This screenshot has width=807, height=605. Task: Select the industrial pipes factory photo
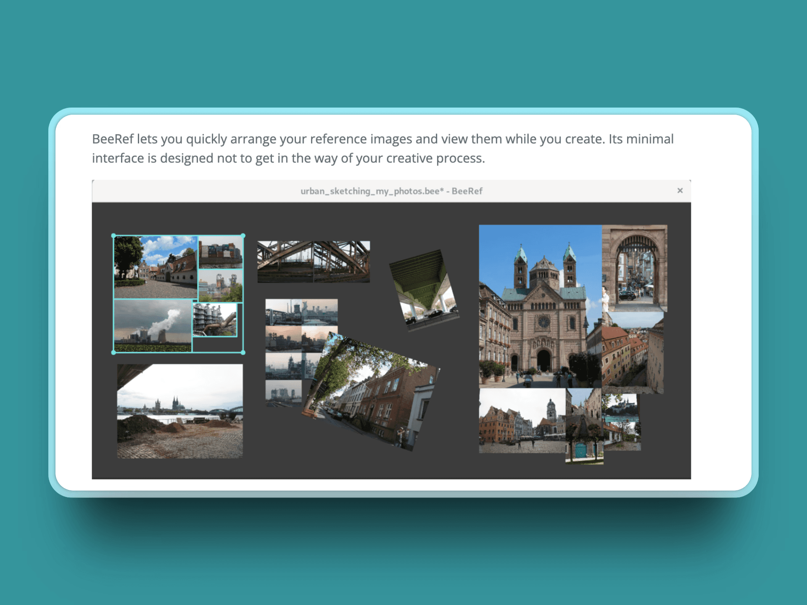[x=214, y=320]
